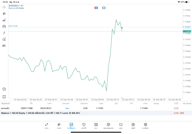The height and width of the screenshot is (134, 192).
Task: Open the account (บัญชี) tab
Action: pyautogui.click(x=133, y=126)
